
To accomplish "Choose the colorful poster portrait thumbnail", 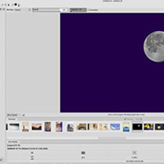I will (x=59, y=127).
